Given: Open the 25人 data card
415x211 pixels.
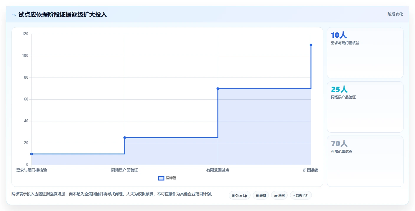Looking at the screenshot, I should click(365, 107).
